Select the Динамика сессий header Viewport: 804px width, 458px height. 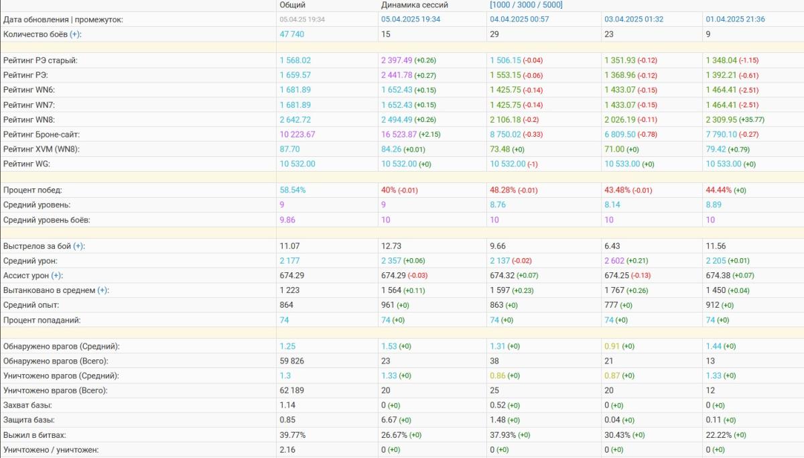pos(415,5)
